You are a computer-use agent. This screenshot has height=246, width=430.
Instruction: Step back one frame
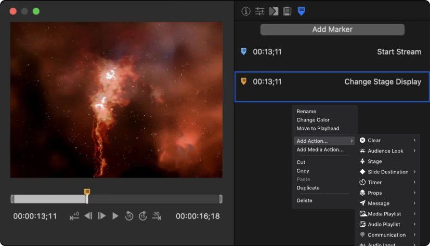[x=88, y=216]
